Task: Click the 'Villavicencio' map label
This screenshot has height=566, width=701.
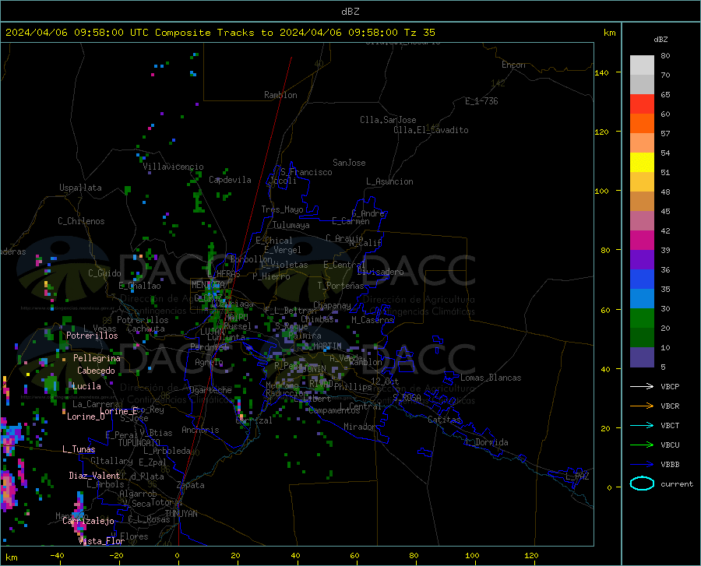Action: point(173,167)
